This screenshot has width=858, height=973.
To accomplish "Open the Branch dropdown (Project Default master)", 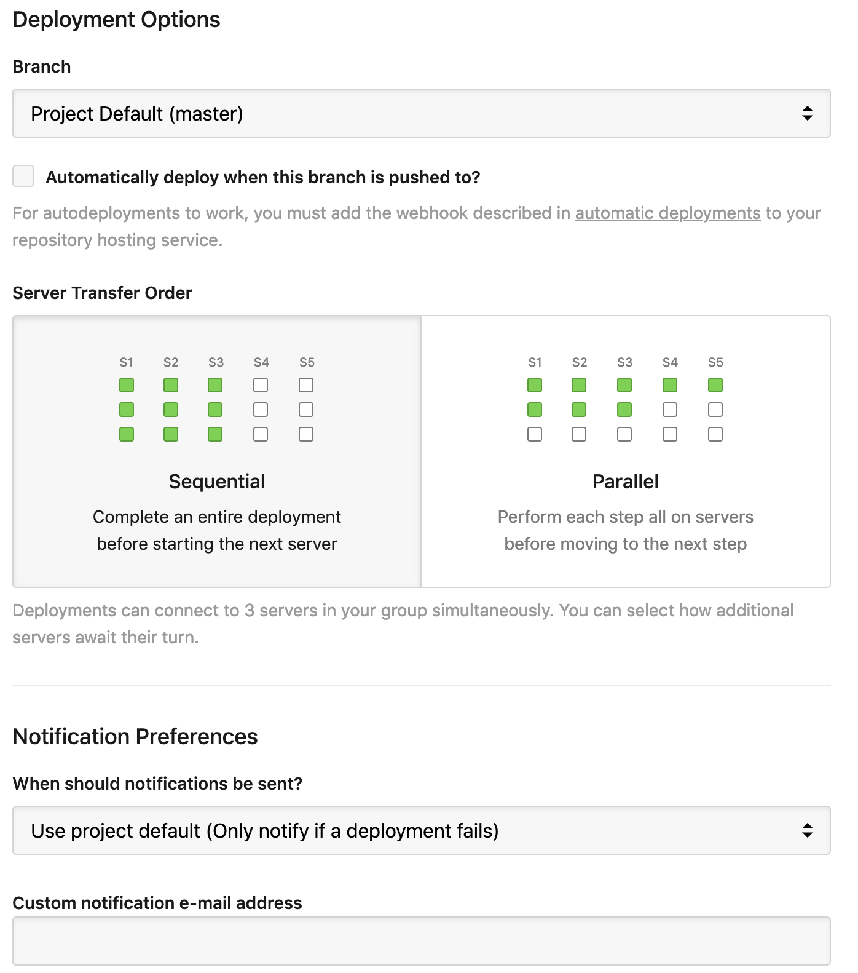I will point(421,113).
